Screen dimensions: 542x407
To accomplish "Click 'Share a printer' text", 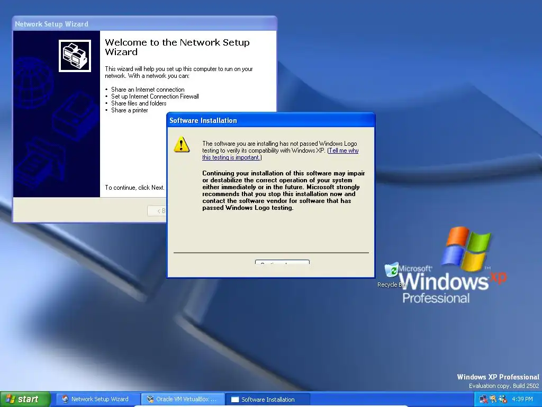I will (129, 110).
